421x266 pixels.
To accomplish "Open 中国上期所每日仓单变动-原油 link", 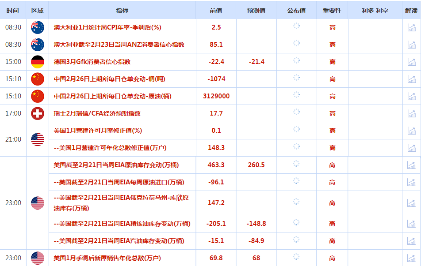I will (x=112, y=96).
